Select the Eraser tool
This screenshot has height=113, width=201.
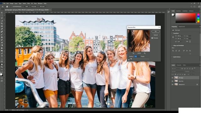coord(2,42)
